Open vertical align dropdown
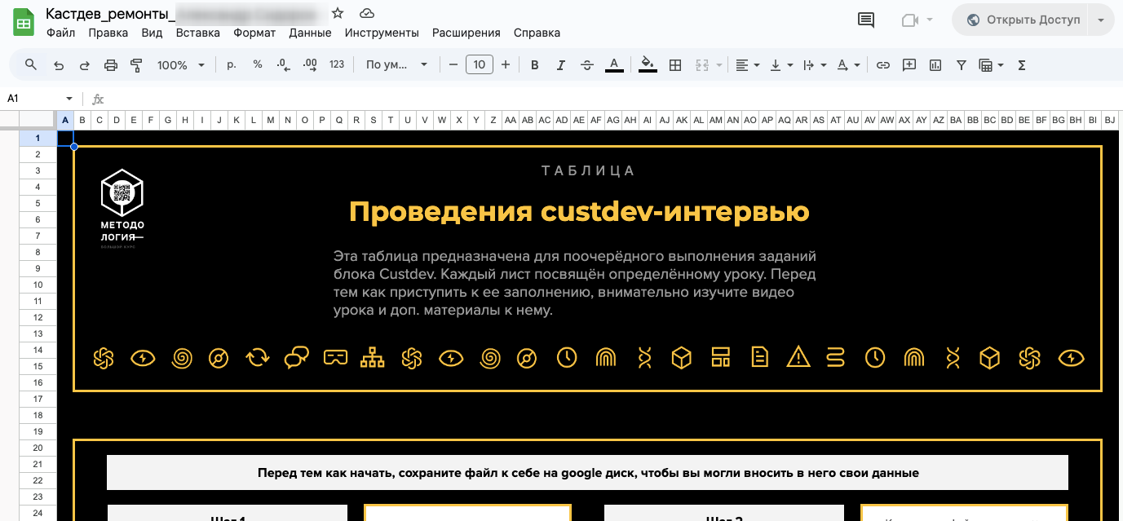 pos(781,65)
